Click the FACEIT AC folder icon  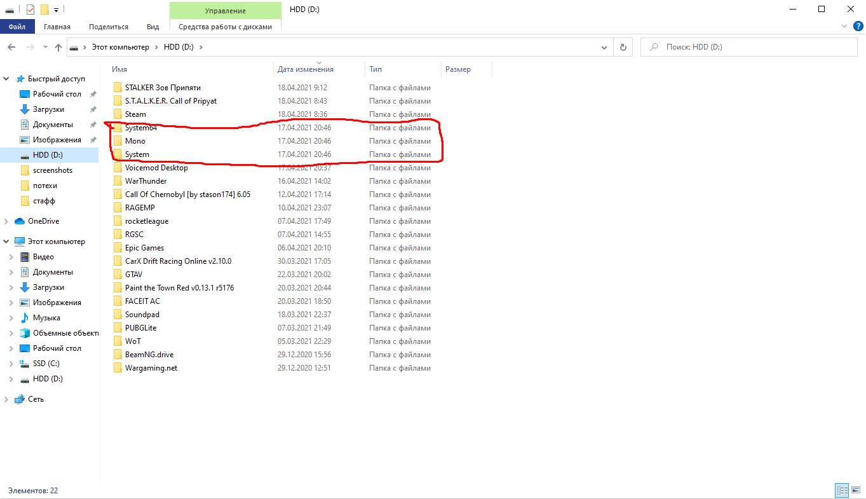pyautogui.click(x=118, y=301)
